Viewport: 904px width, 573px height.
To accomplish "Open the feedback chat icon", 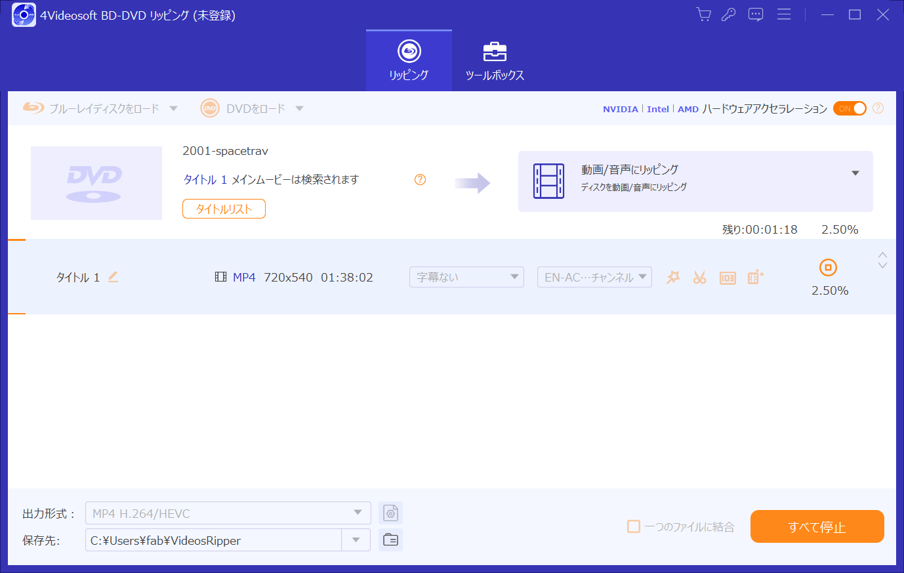I will [x=756, y=14].
